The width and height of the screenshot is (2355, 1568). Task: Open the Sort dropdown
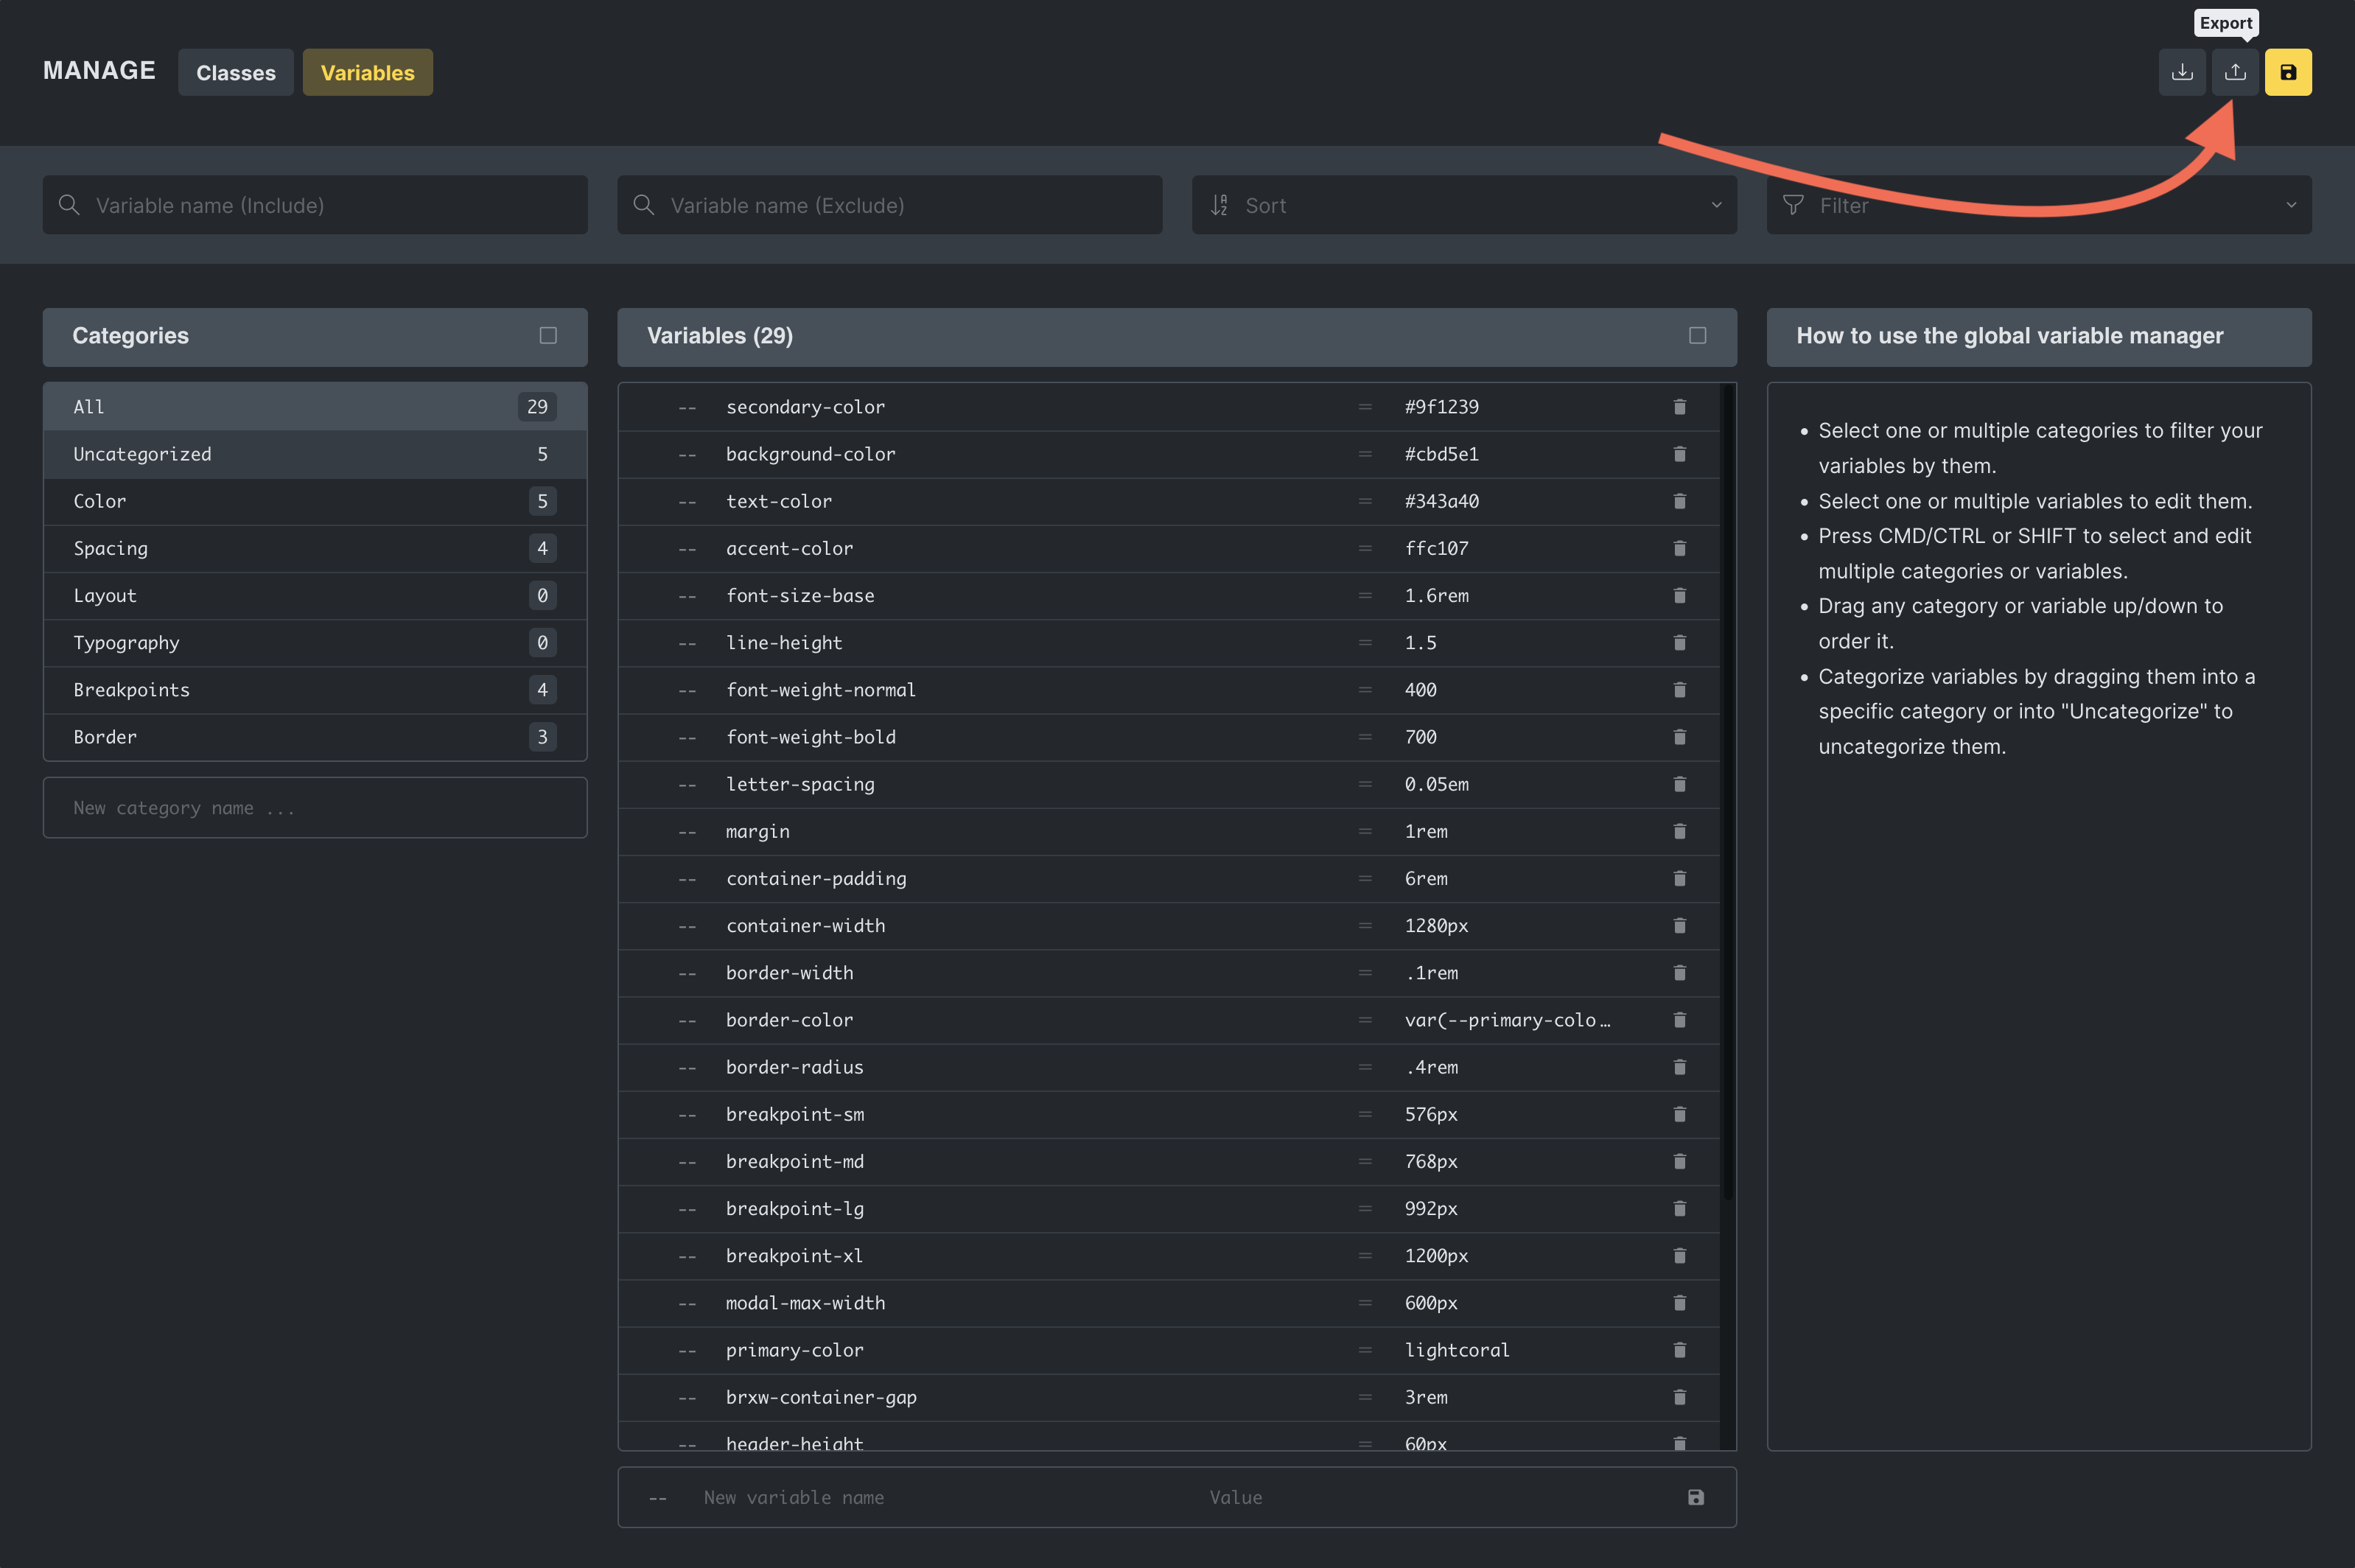tap(1463, 205)
